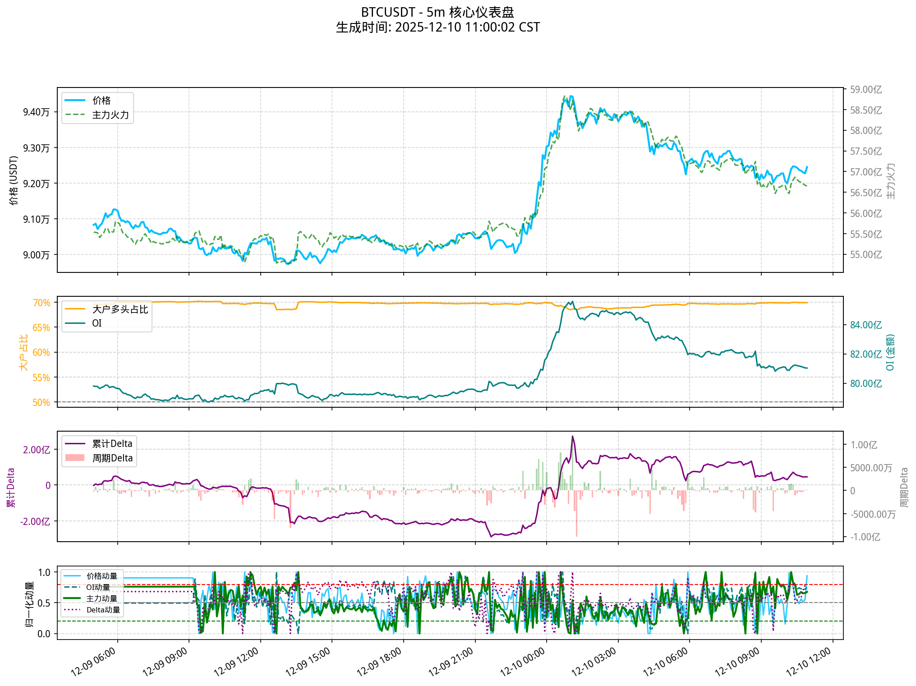This screenshot has height=686, width=916.
Task: Click the Delta动量 legend entry
Action: coord(103,610)
